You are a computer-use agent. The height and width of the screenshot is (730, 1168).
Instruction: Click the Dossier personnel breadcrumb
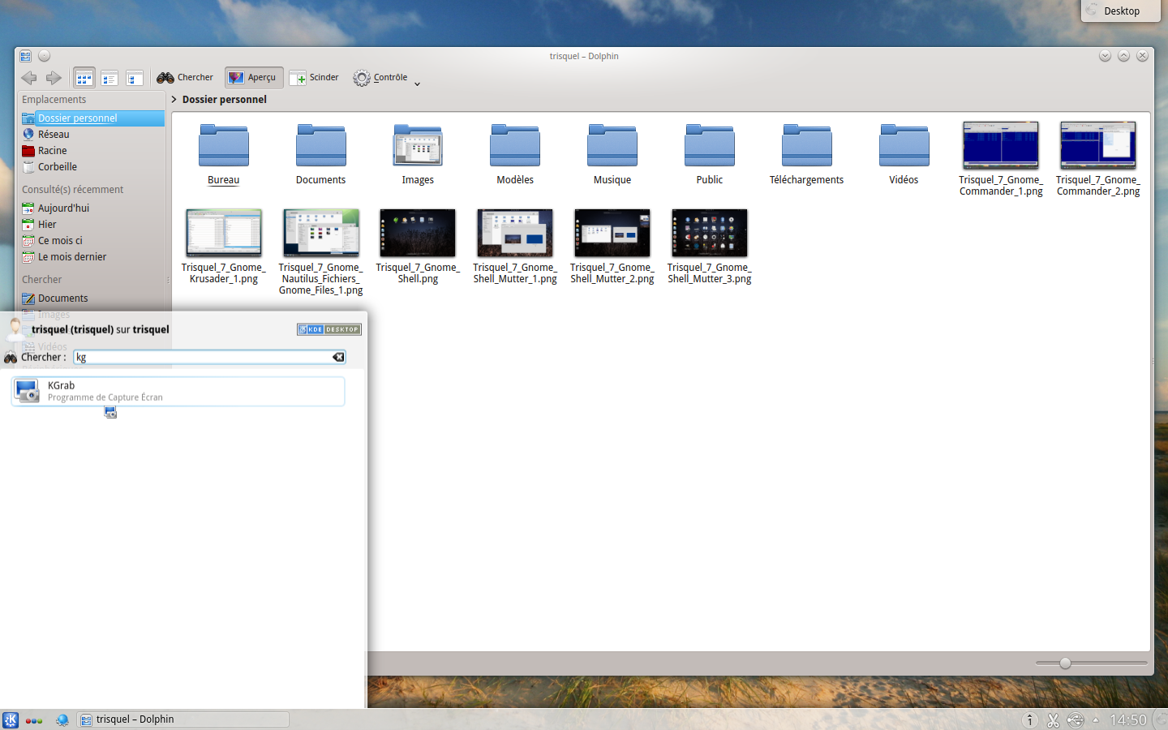pos(225,99)
